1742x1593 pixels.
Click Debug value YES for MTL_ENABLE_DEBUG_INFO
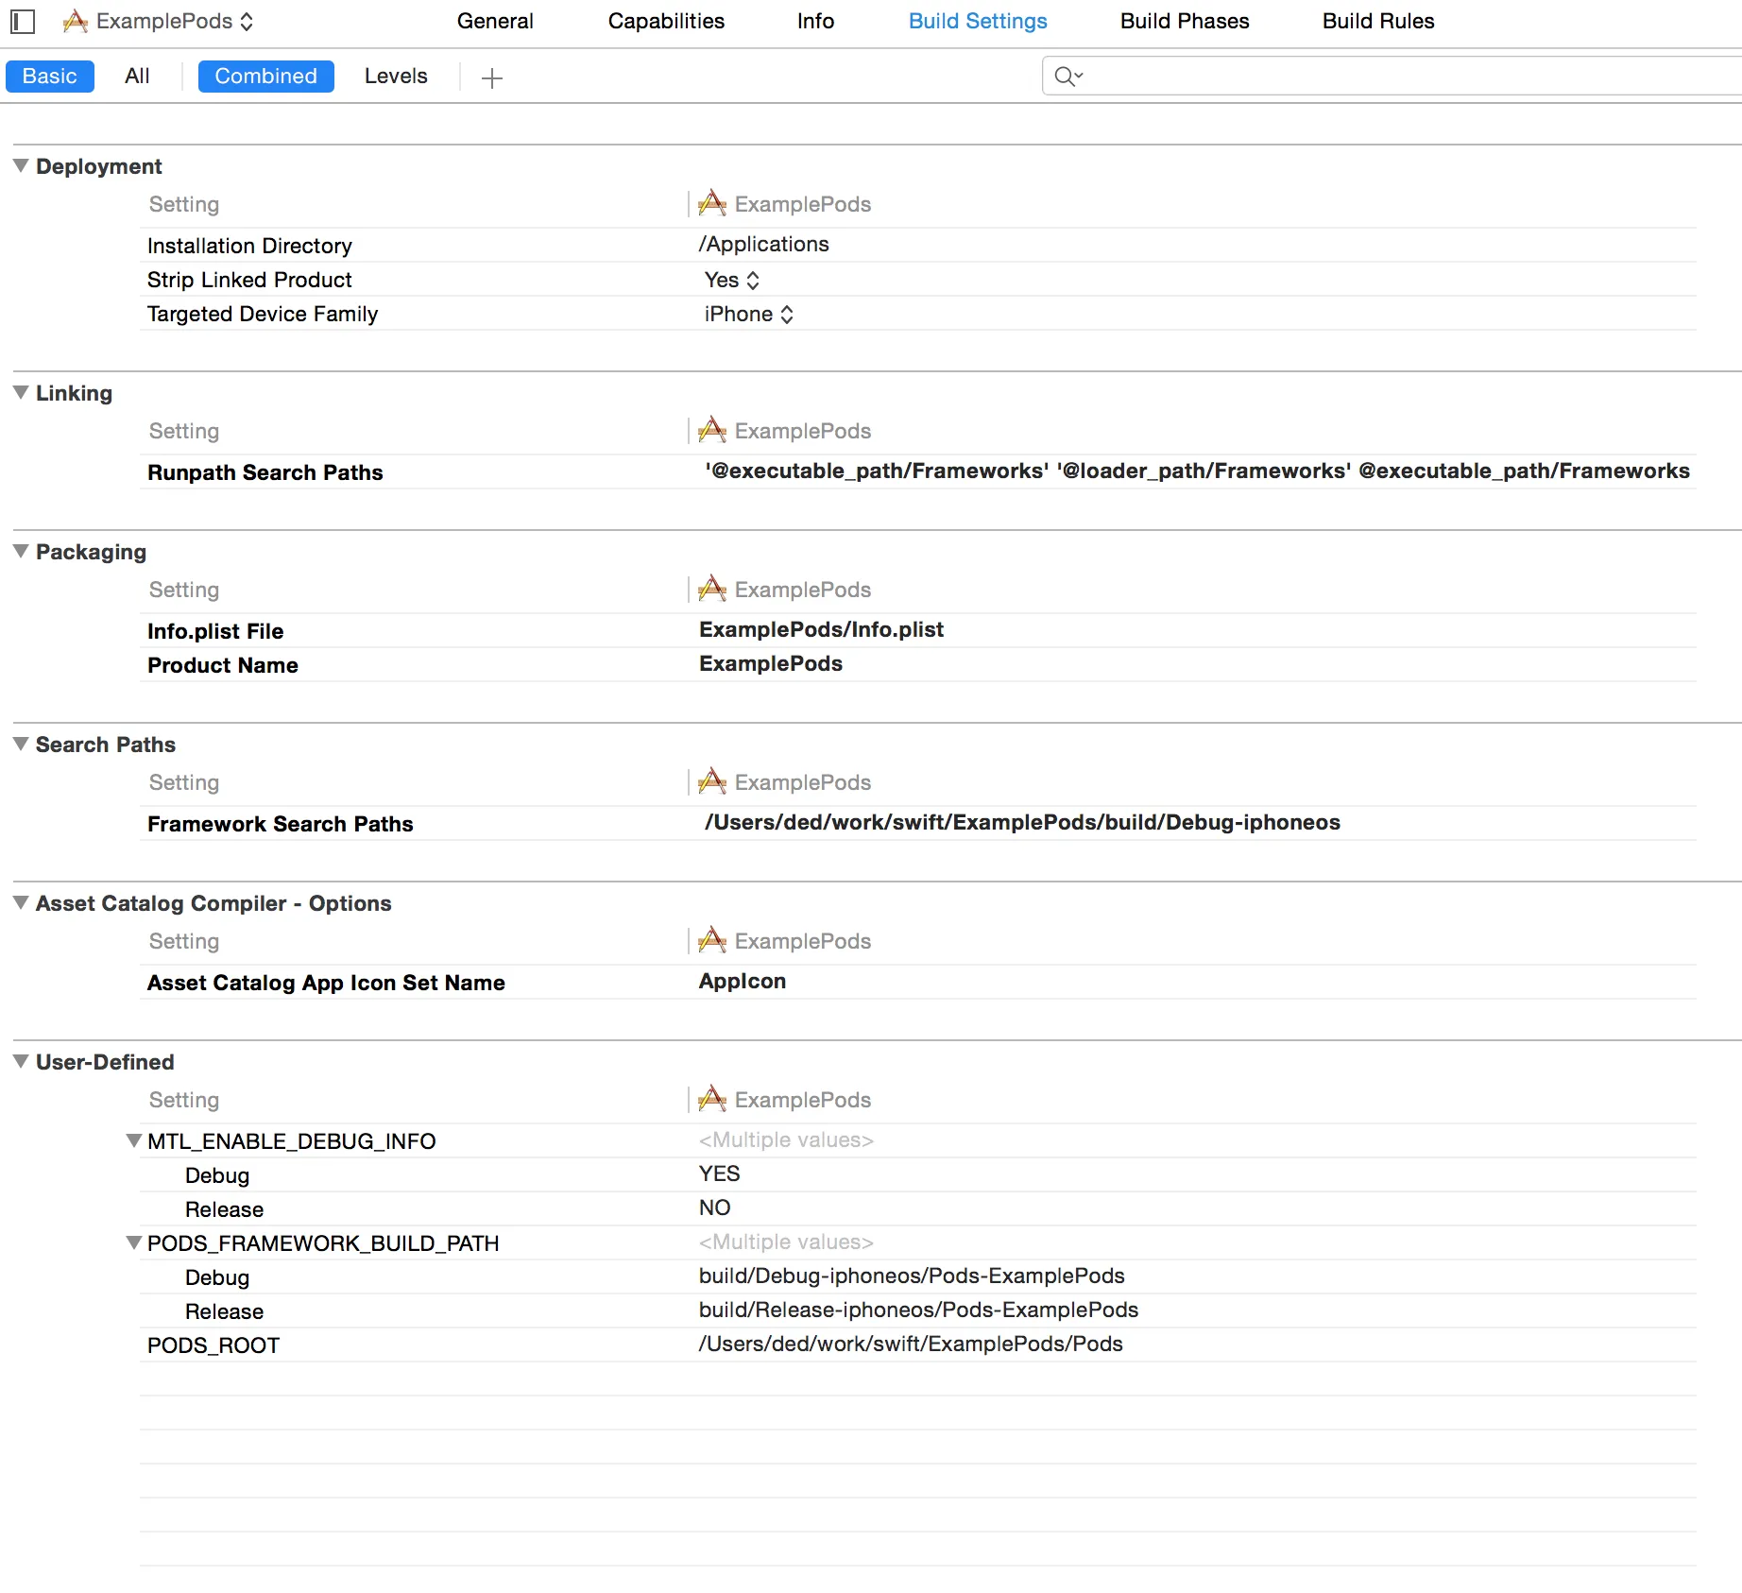[x=720, y=1174]
